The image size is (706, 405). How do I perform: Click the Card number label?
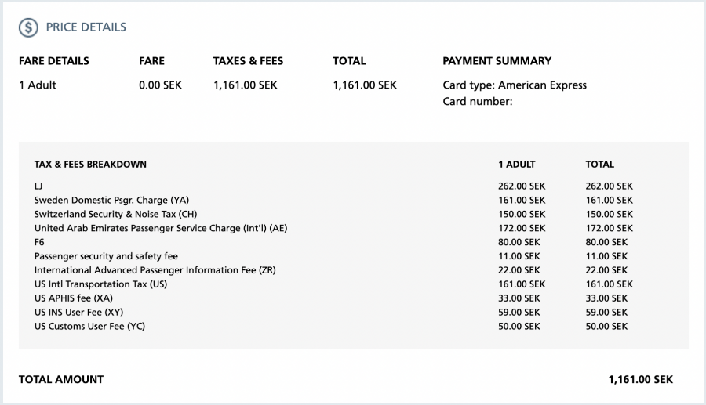(478, 102)
